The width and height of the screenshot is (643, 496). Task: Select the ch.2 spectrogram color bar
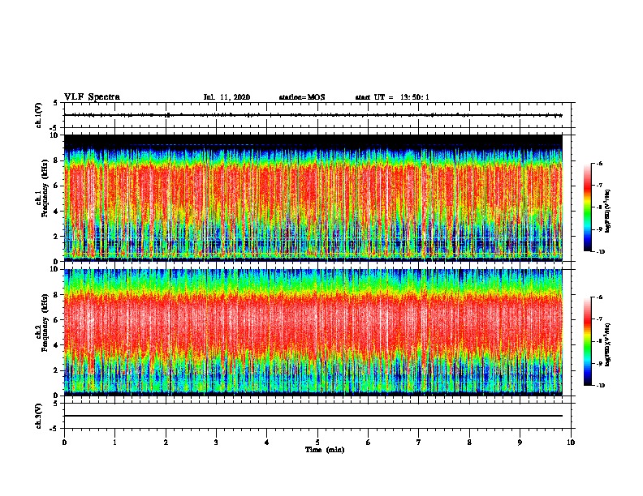click(588, 341)
